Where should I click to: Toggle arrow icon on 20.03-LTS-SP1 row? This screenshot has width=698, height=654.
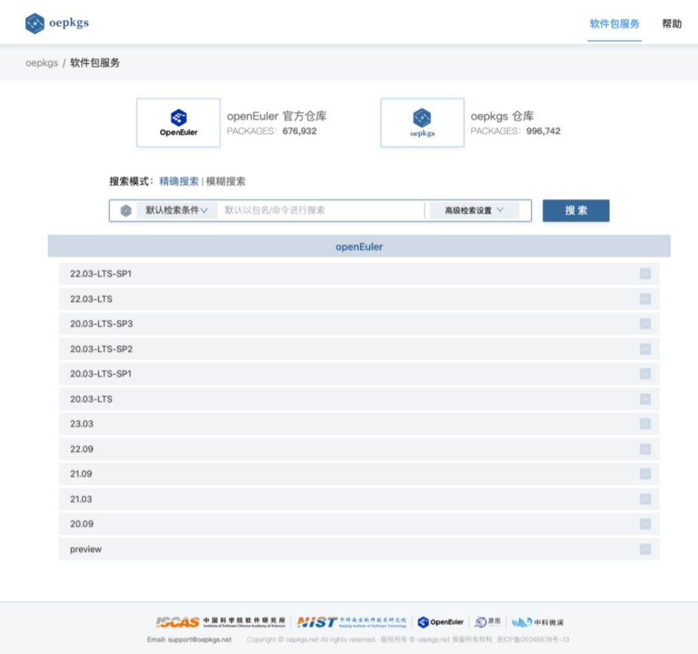click(x=646, y=374)
